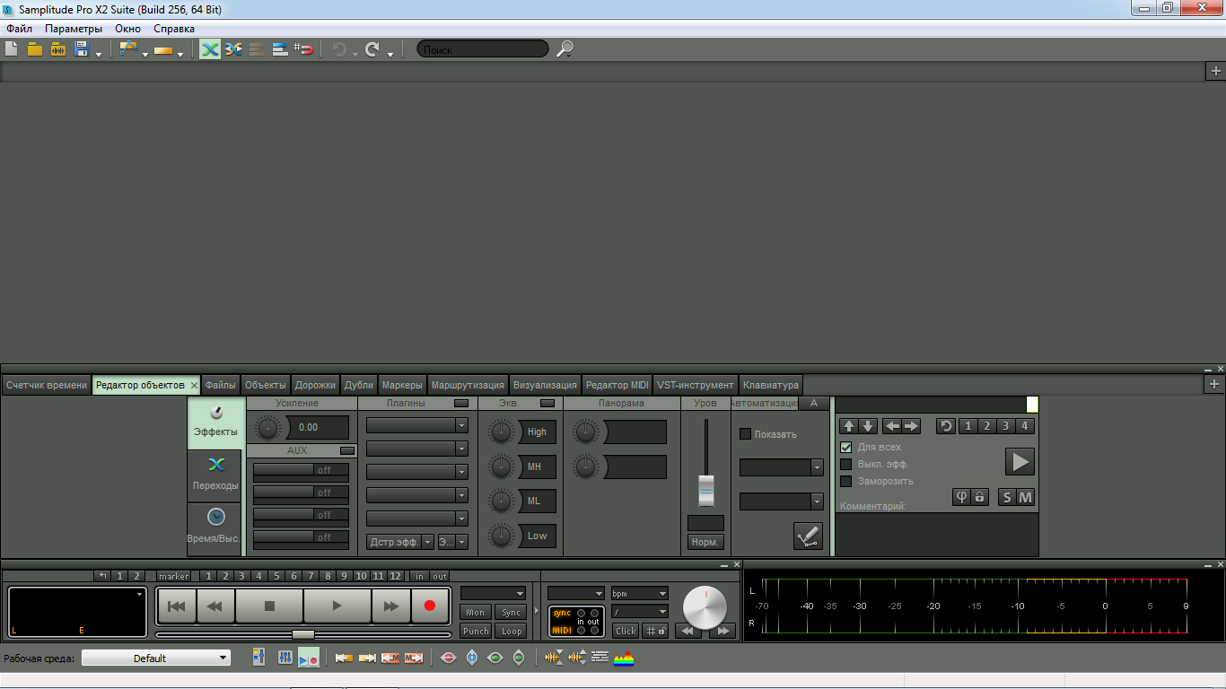Viewport: 1226px width, 689px height.
Task: Uncheck the Для всех checkbox
Action: point(845,447)
